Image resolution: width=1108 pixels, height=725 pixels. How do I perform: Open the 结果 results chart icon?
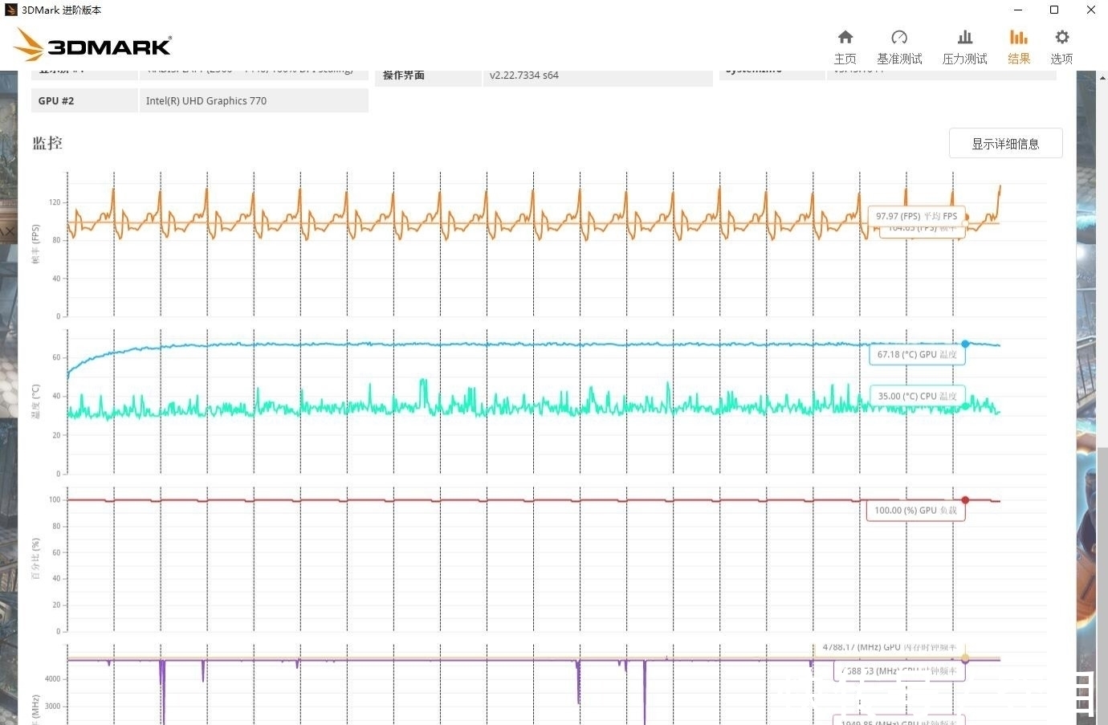tap(1019, 37)
